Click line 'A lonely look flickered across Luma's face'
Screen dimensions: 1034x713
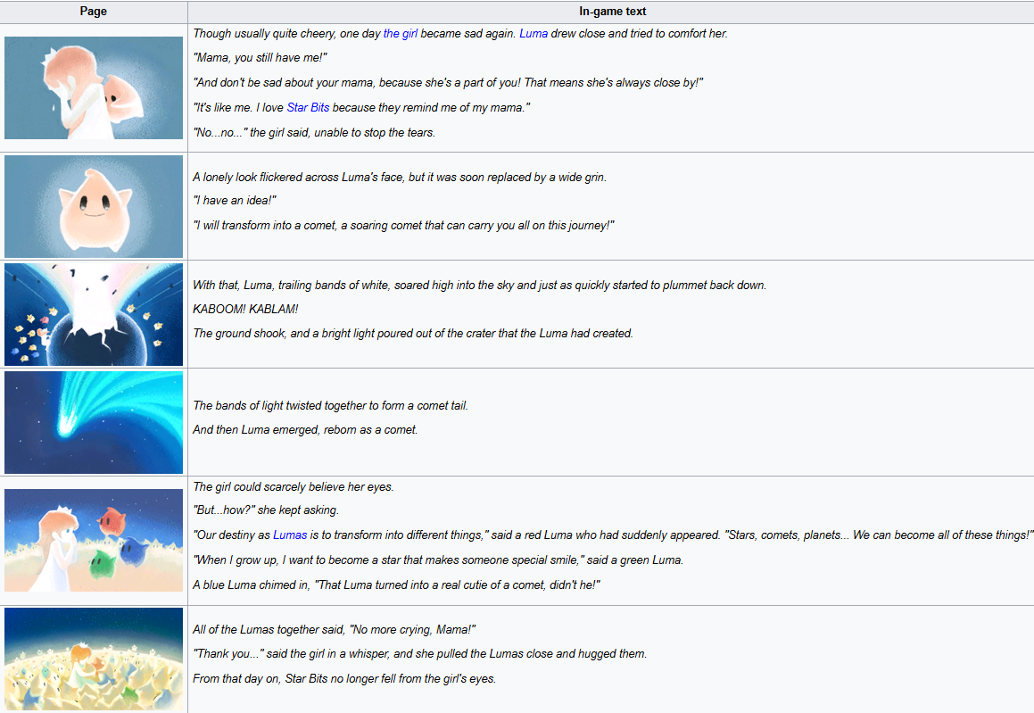coord(400,178)
